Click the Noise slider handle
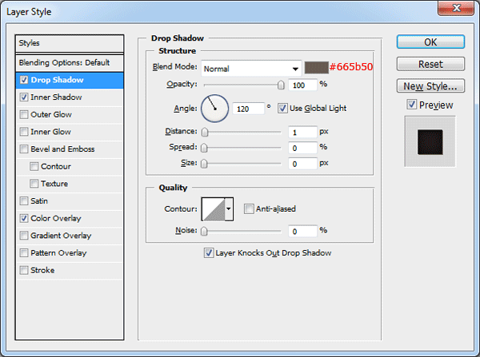The width and height of the screenshot is (480, 357). 204,232
